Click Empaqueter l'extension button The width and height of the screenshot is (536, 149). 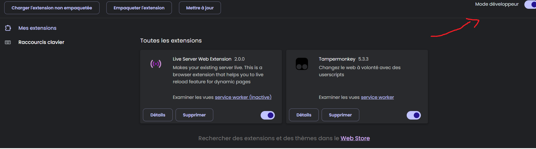point(139,8)
